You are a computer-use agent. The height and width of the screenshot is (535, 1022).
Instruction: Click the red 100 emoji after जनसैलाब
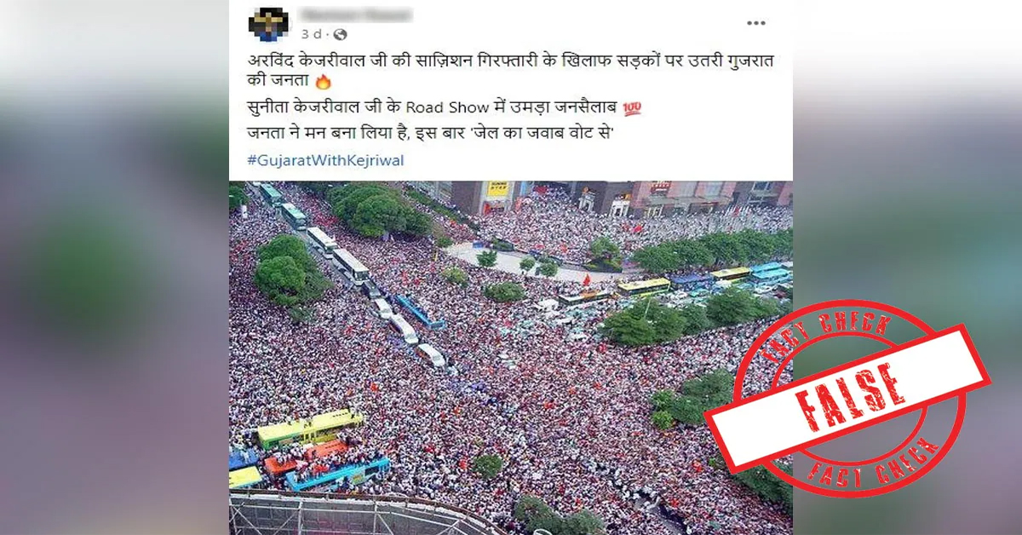click(x=632, y=108)
